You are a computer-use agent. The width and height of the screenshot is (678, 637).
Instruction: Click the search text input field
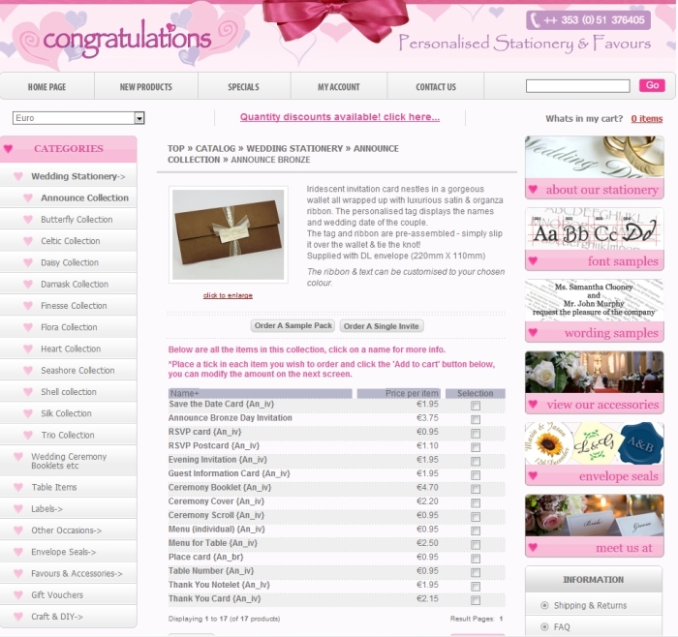point(577,86)
